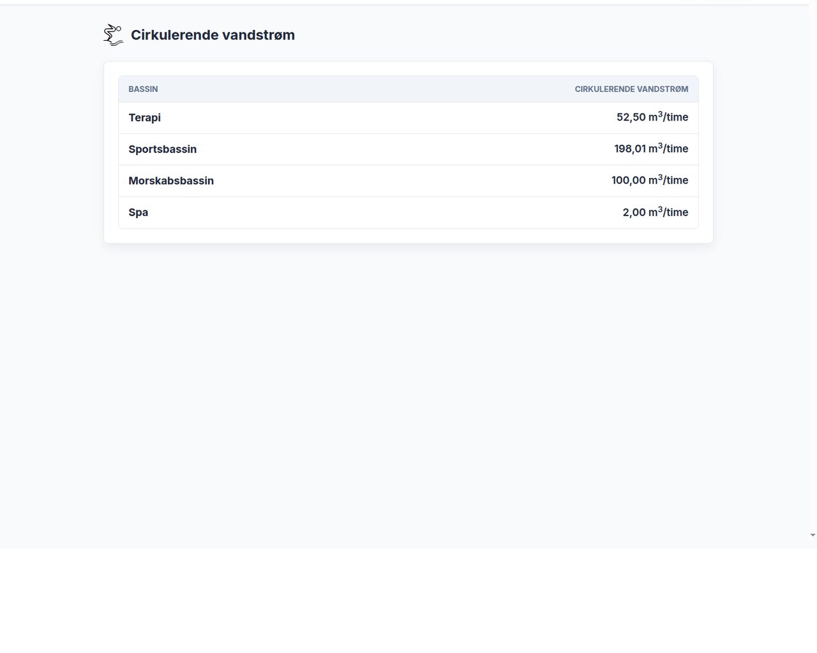Click the 198,01 m³/time value
This screenshot has width=817, height=653.
tap(651, 149)
